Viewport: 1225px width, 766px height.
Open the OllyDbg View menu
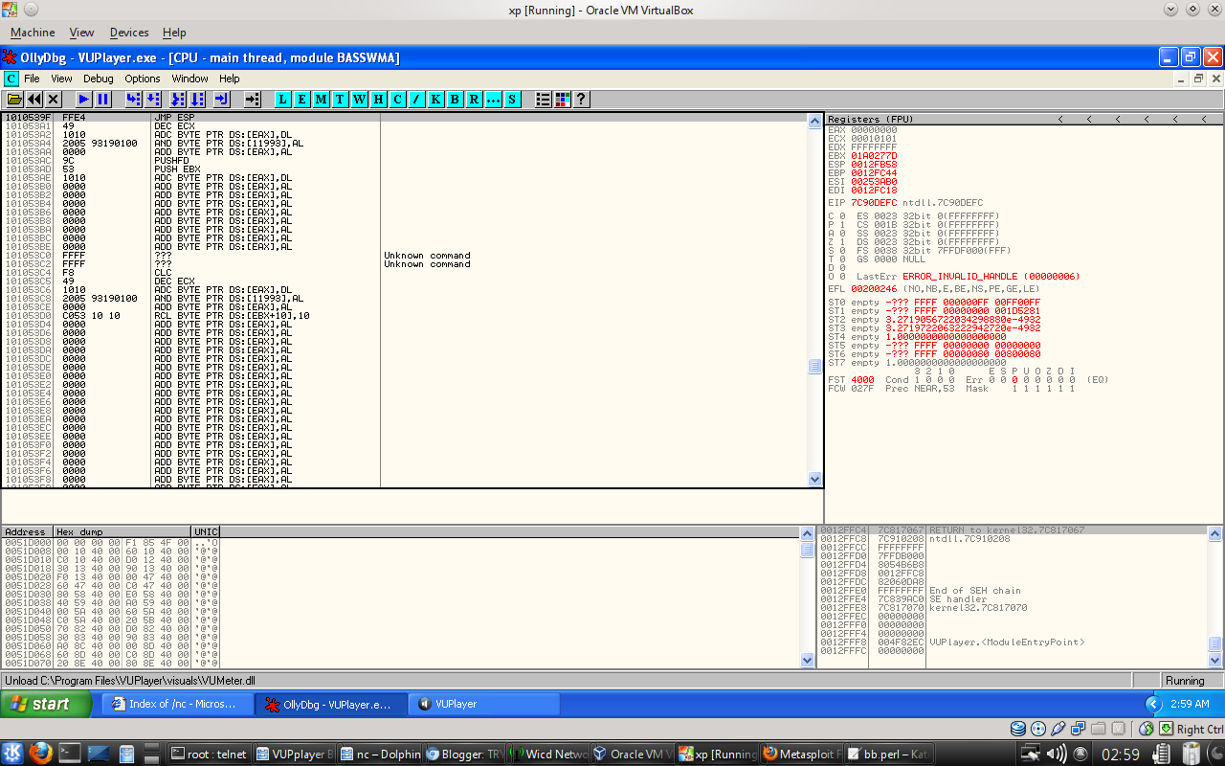(x=61, y=79)
